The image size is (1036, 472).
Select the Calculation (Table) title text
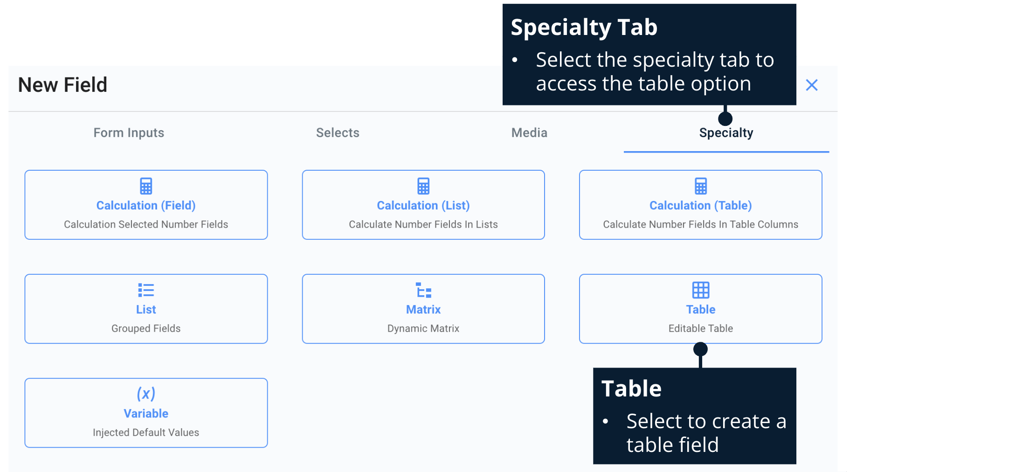click(700, 206)
